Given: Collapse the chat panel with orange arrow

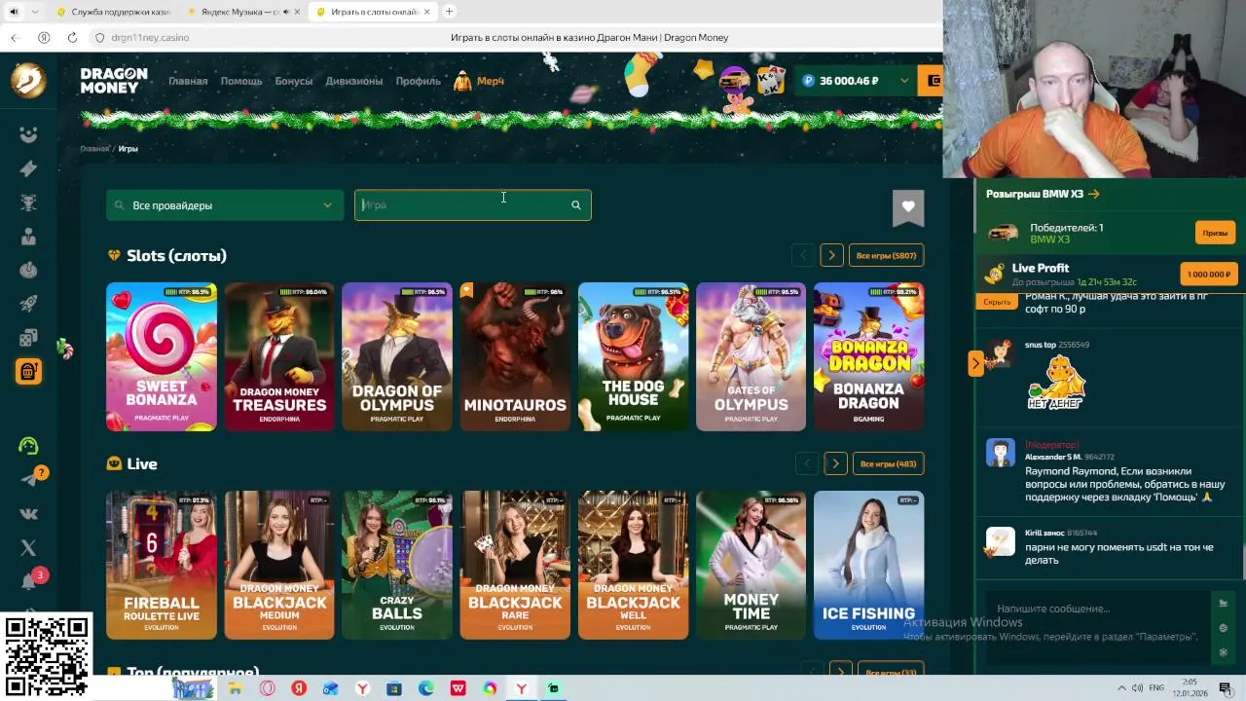Looking at the screenshot, I should pyautogui.click(x=975, y=363).
